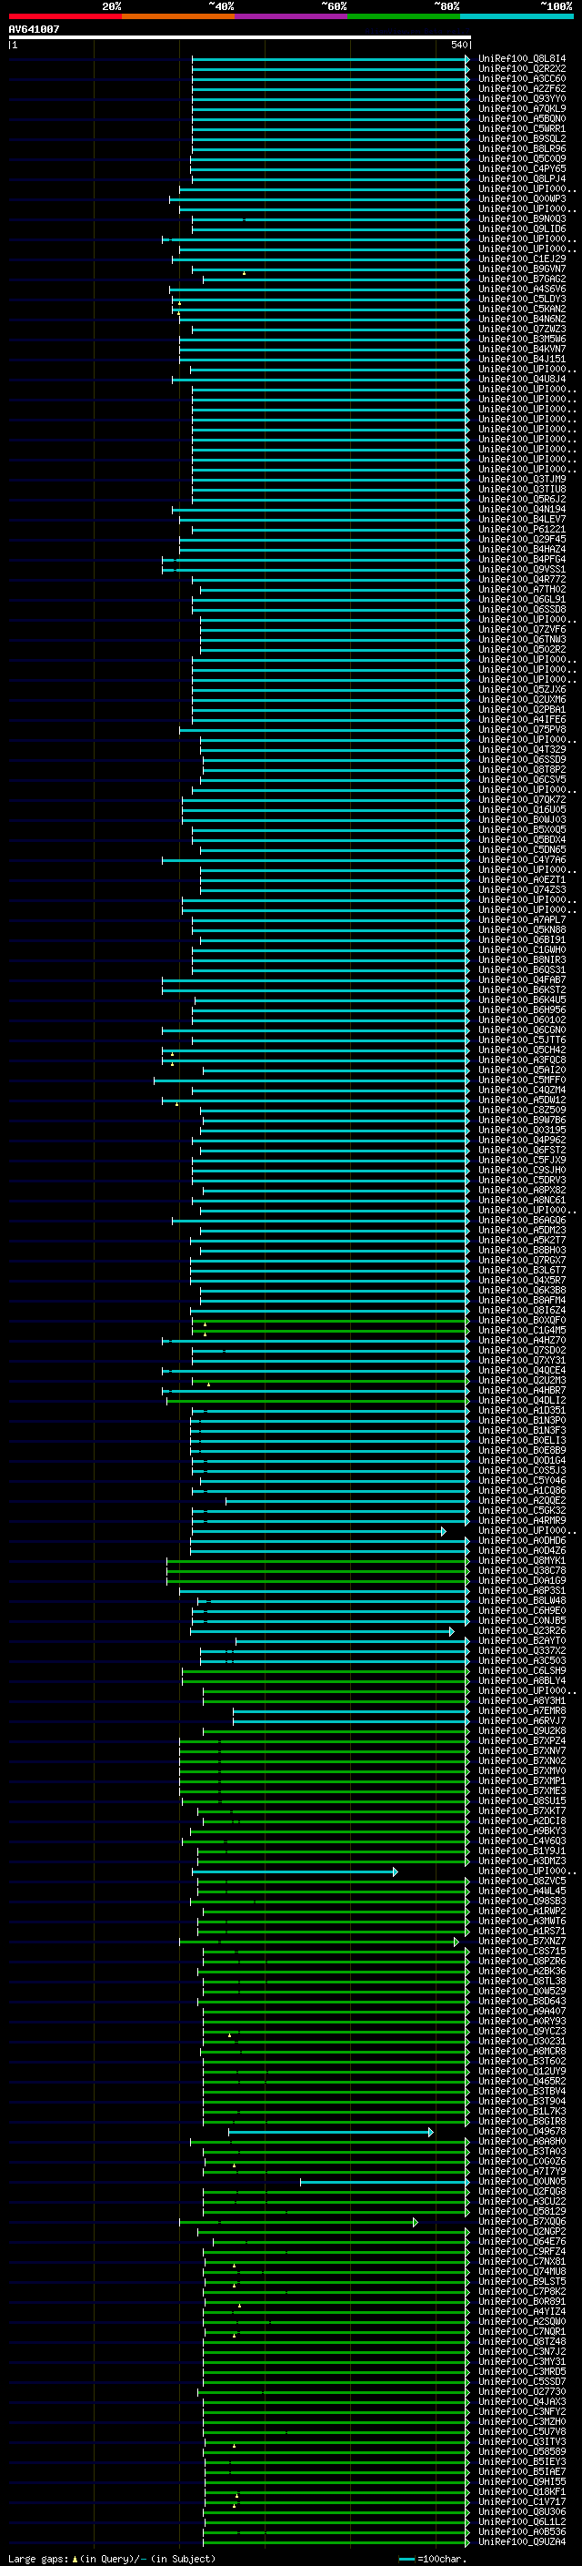
Task: Select the UniRef100_Q93YY0 label
Action: click(521, 98)
